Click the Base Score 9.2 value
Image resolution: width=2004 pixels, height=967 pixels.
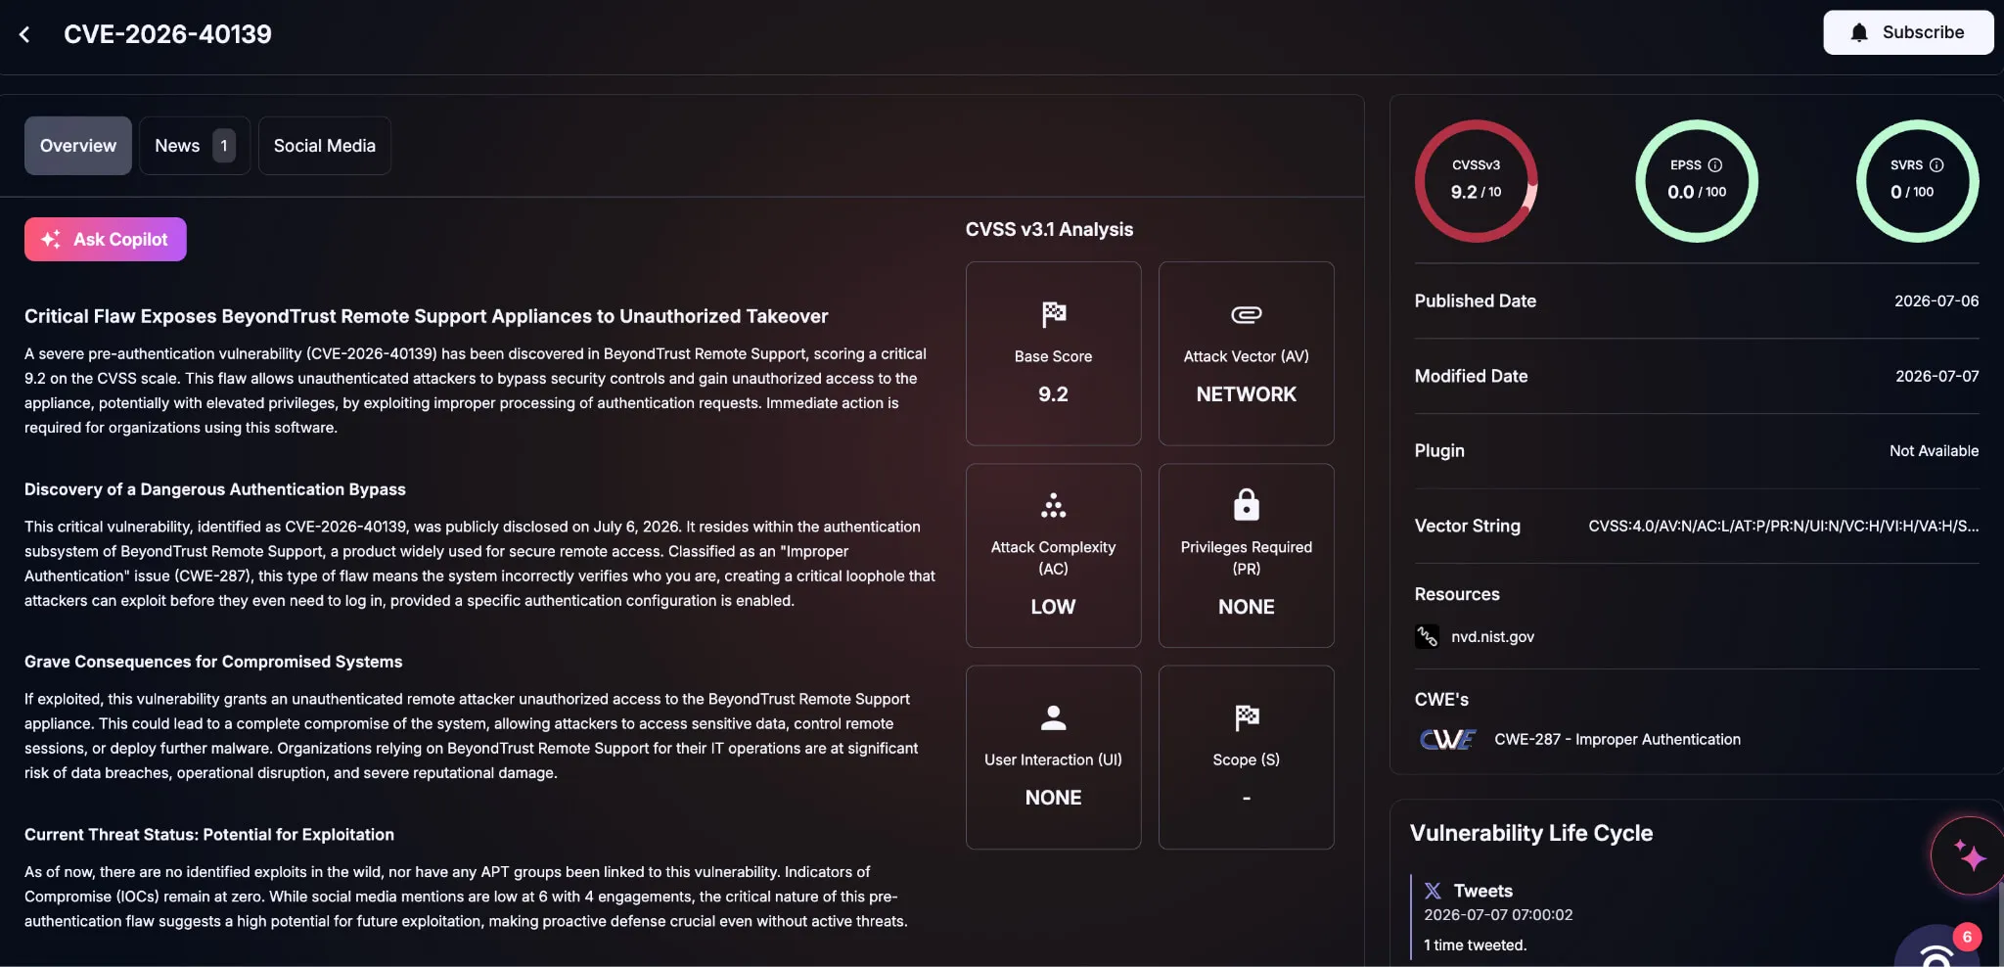(x=1053, y=394)
